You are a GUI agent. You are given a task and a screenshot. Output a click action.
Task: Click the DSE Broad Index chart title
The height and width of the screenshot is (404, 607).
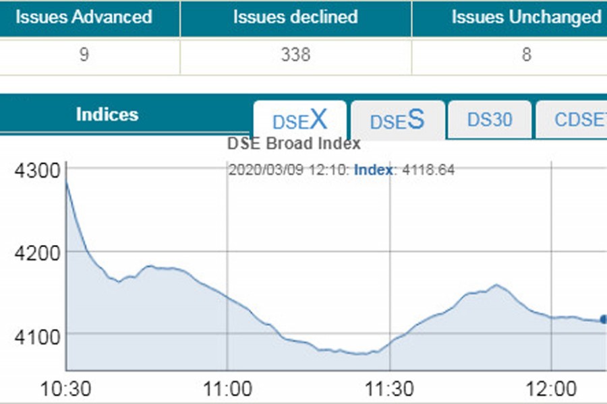(x=293, y=143)
